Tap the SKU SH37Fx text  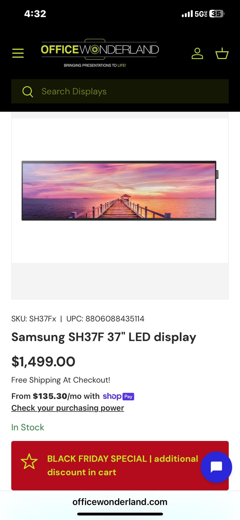point(34,319)
